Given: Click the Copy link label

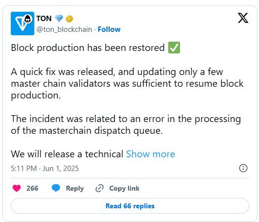Looking at the screenshot, I should [124, 189].
